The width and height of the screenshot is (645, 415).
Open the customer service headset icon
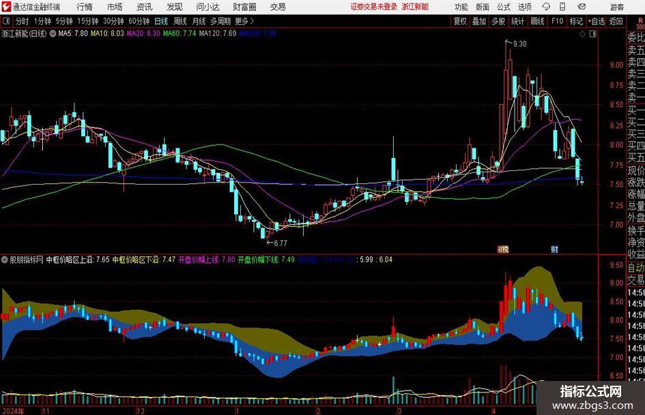[x=546, y=7]
